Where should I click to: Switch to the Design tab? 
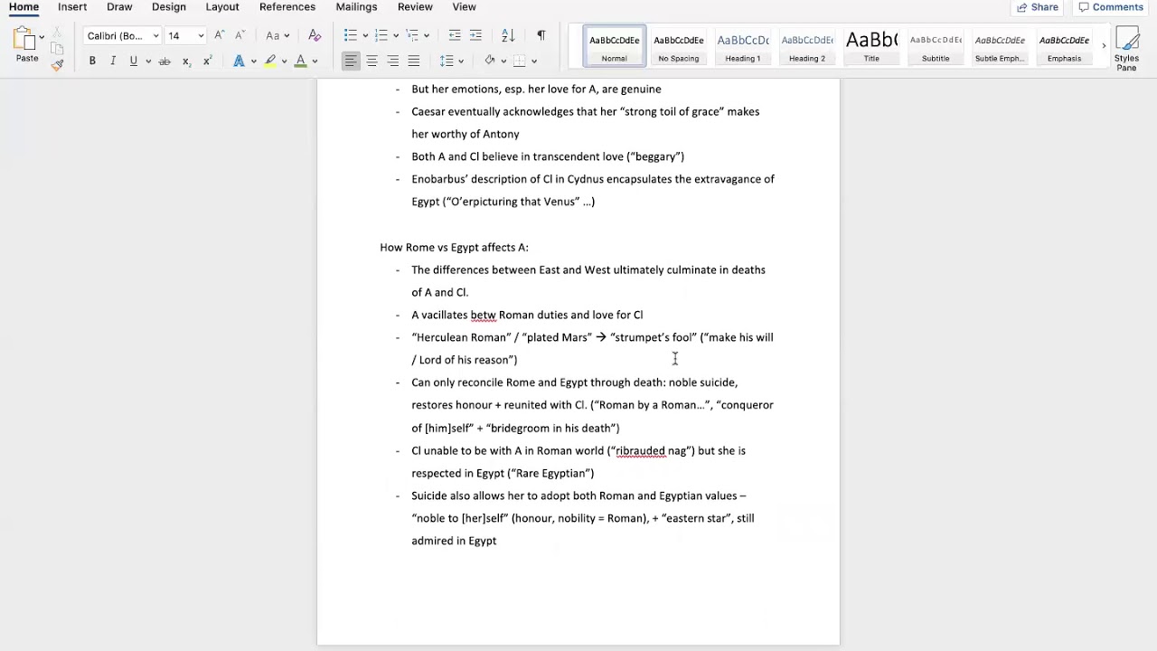click(169, 7)
